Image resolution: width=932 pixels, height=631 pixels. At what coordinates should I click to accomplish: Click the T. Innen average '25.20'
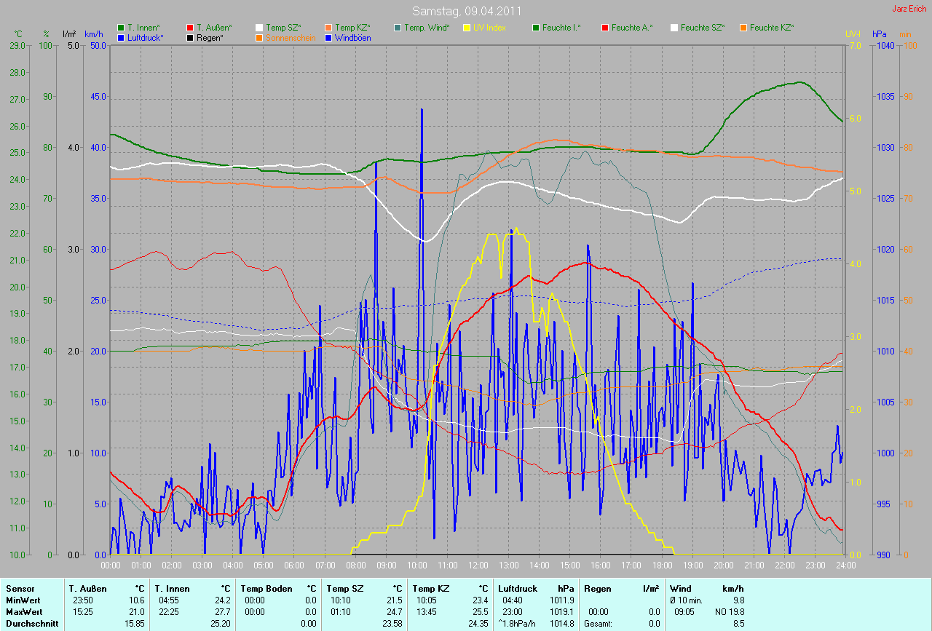[x=220, y=623]
